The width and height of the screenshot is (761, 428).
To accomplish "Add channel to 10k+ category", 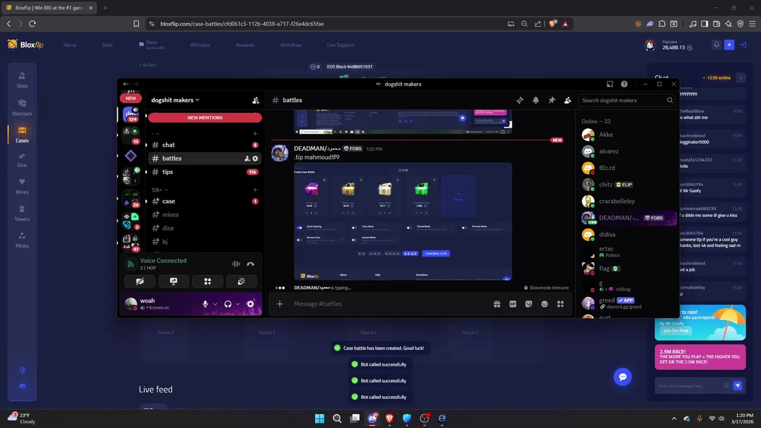I will click(x=255, y=190).
